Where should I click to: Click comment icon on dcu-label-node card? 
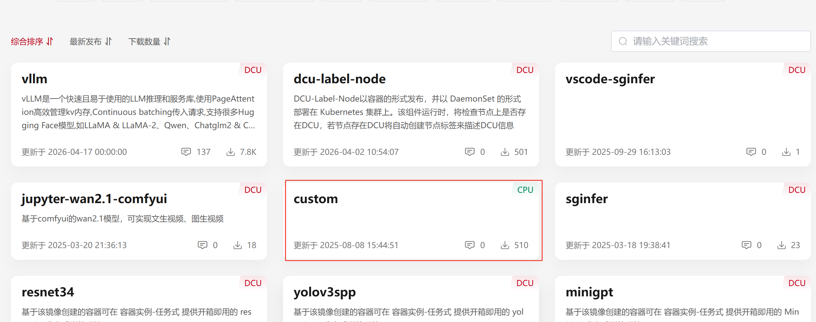pyautogui.click(x=470, y=152)
